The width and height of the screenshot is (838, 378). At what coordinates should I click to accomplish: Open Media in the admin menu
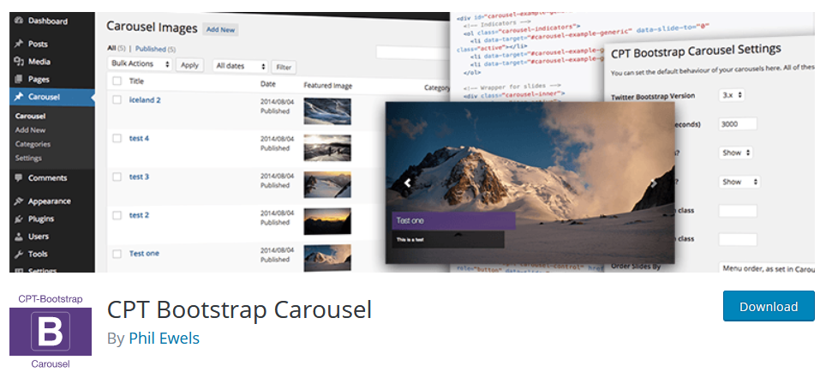(x=39, y=62)
